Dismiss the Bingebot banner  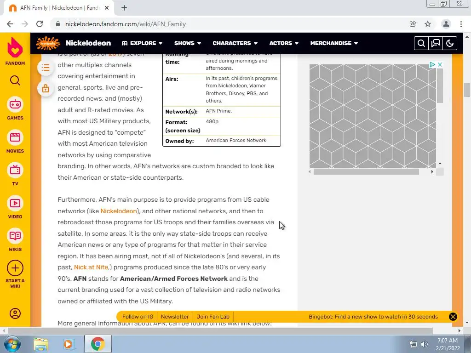pos(453,317)
